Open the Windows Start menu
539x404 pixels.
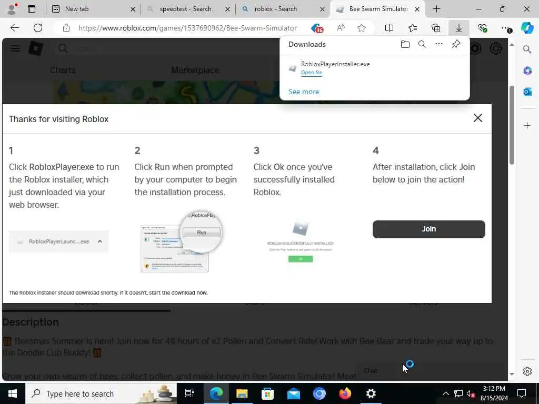[13, 393]
